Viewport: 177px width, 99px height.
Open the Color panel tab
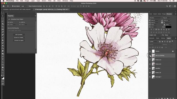coord(151,14)
